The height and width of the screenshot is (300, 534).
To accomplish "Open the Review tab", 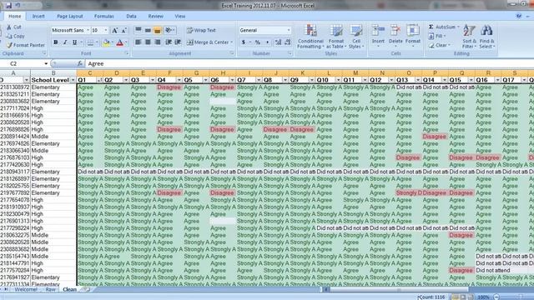I will 156,17.
